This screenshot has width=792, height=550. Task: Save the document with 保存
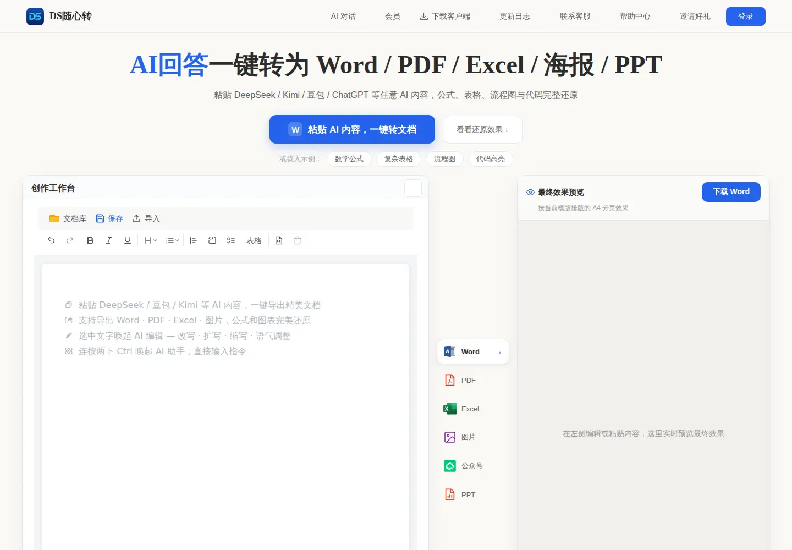[x=109, y=218]
